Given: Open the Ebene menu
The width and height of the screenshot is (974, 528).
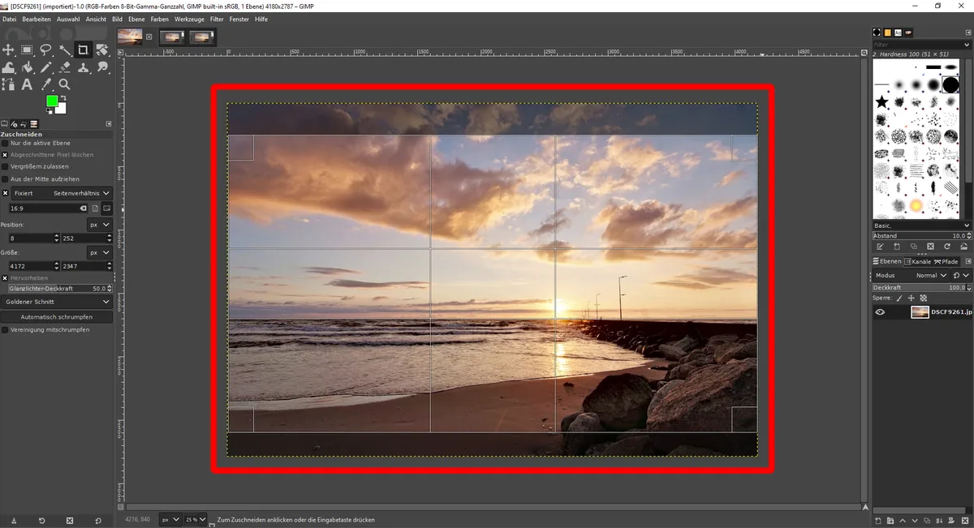Looking at the screenshot, I should [x=136, y=19].
